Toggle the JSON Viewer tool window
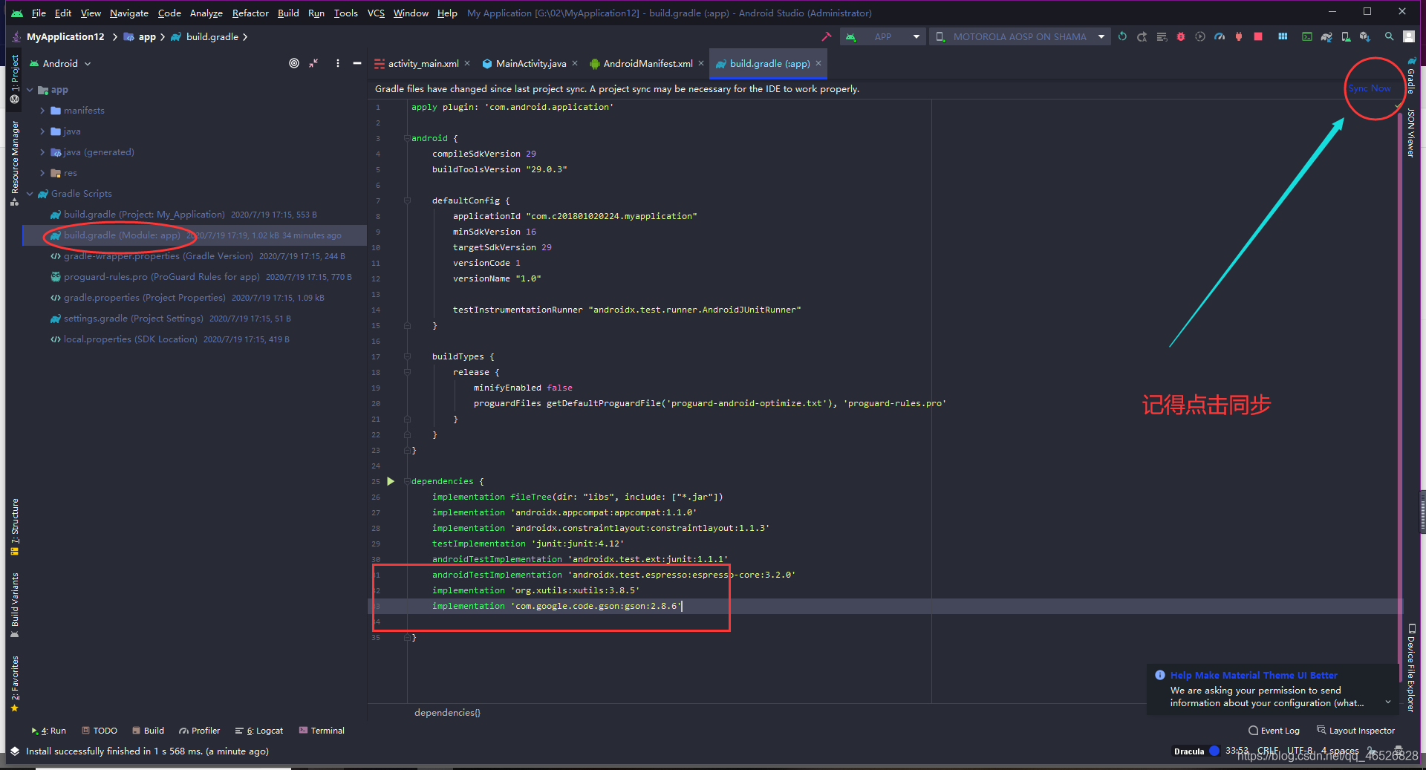 point(1411,132)
